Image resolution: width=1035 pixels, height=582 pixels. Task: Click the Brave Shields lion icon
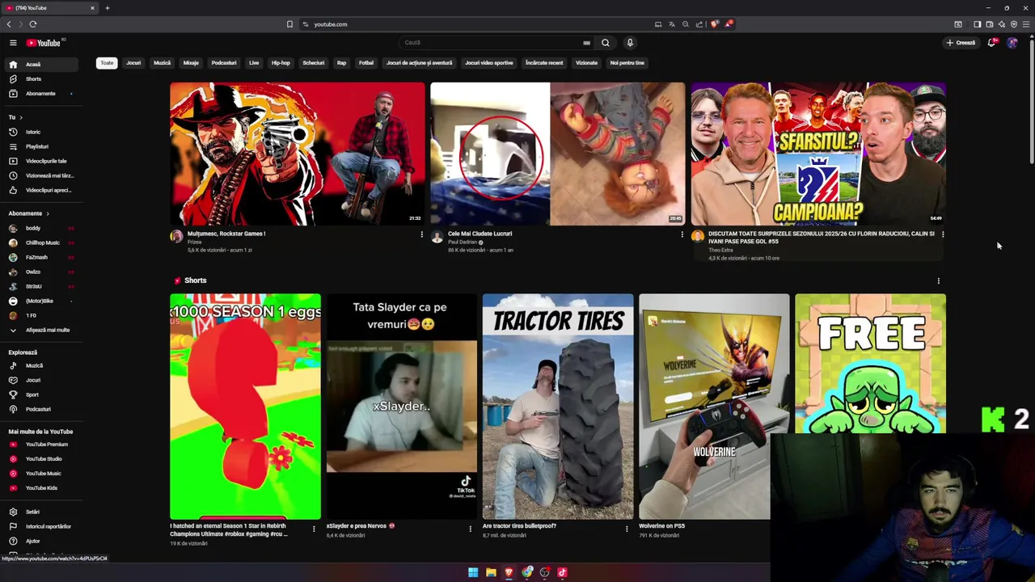click(714, 24)
